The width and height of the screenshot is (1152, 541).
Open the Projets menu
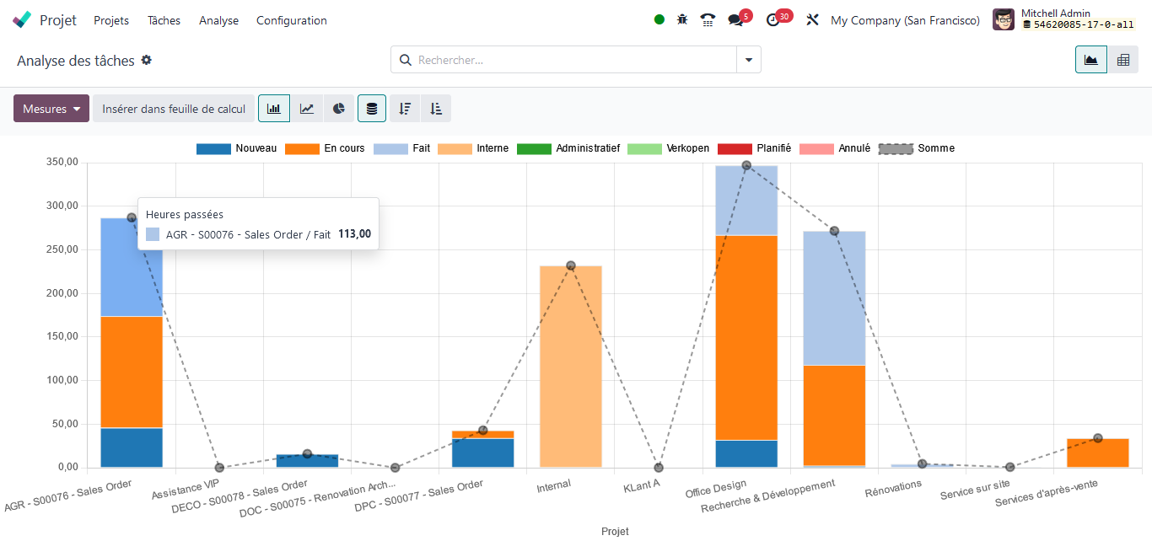[110, 20]
